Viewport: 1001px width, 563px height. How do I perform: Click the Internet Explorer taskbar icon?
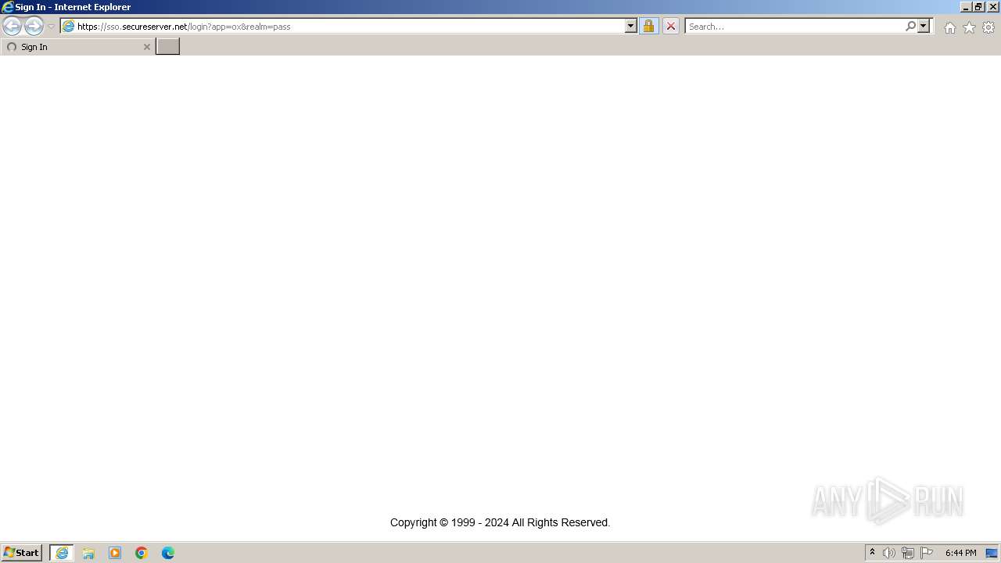point(62,553)
